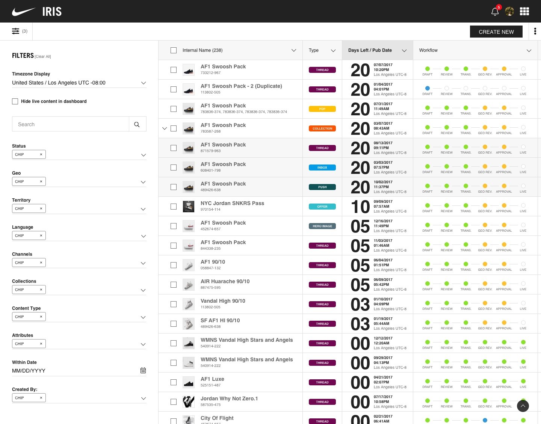Screen dimensions: 541x424
Task: Open the notifications bell
Action: click(x=495, y=11)
